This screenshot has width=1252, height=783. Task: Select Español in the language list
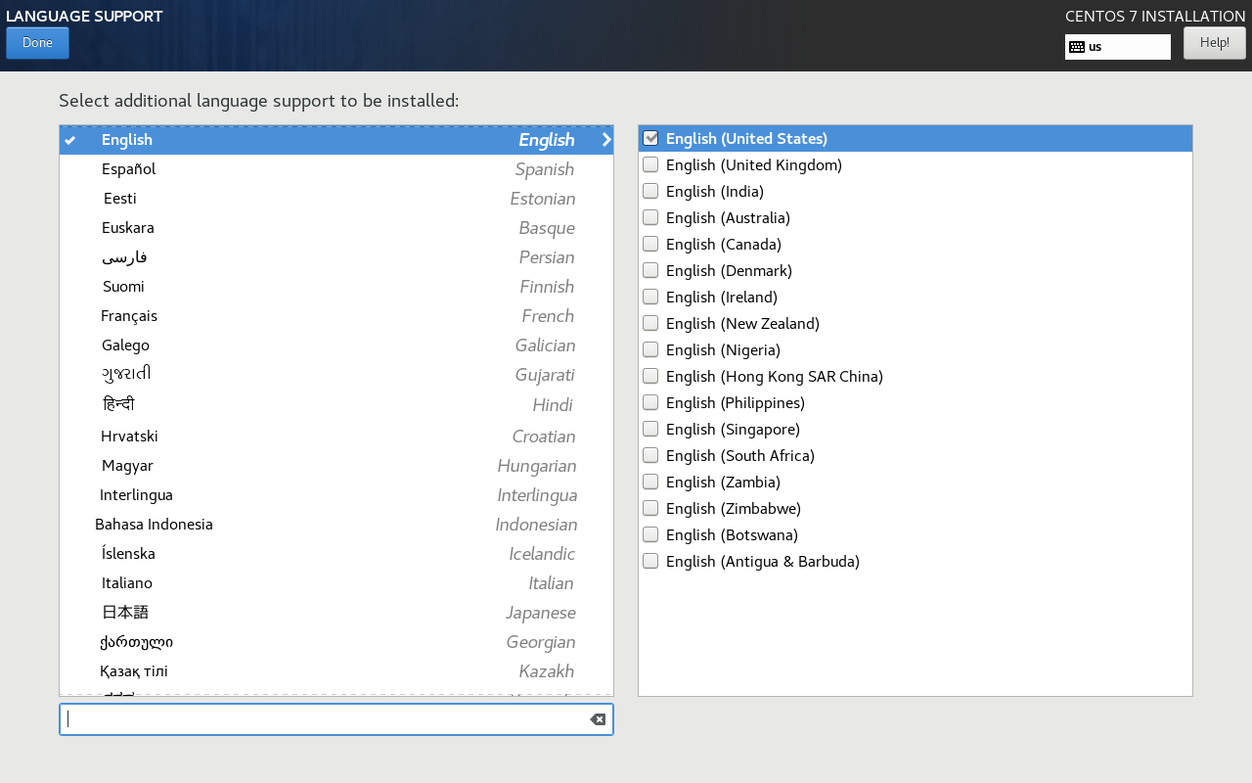click(x=336, y=169)
